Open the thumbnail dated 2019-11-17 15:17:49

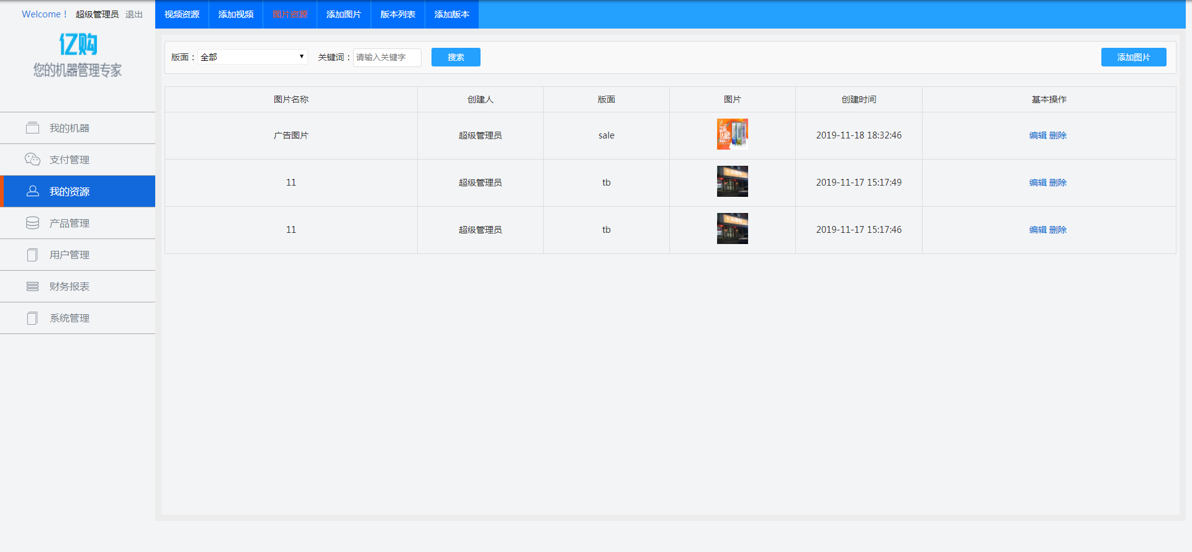[733, 181]
